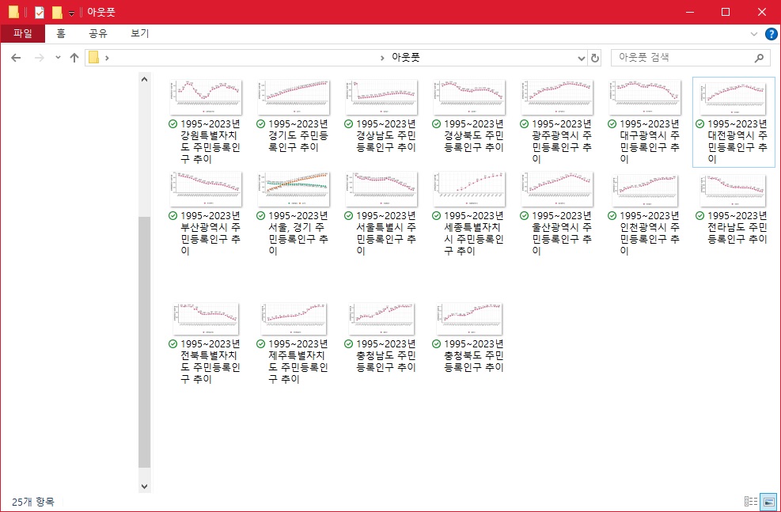This screenshot has height=512, width=781.
Task: Open the address bar history dropdown
Action: tap(582, 58)
